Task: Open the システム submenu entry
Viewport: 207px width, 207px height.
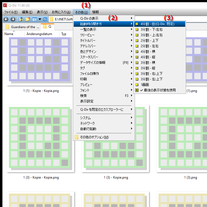Action: [x=104, y=118]
